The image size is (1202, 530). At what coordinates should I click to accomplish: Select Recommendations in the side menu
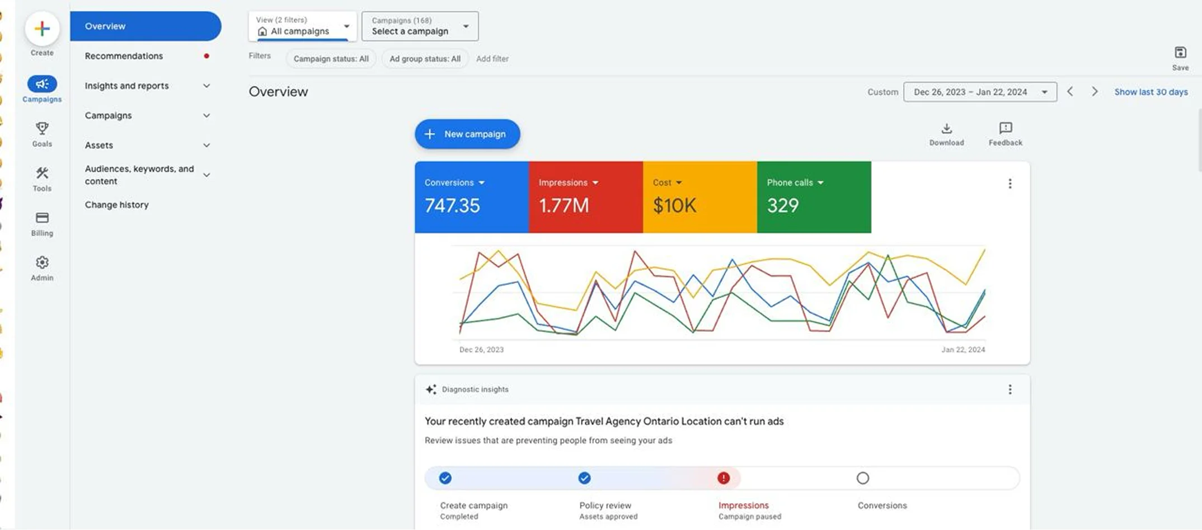point(124,56)
